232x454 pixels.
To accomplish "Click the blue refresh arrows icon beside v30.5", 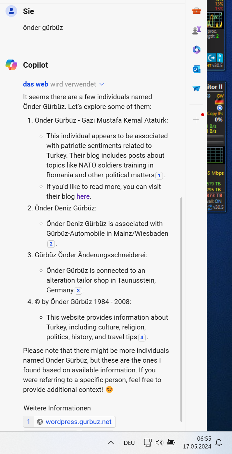I will (210, 207).
